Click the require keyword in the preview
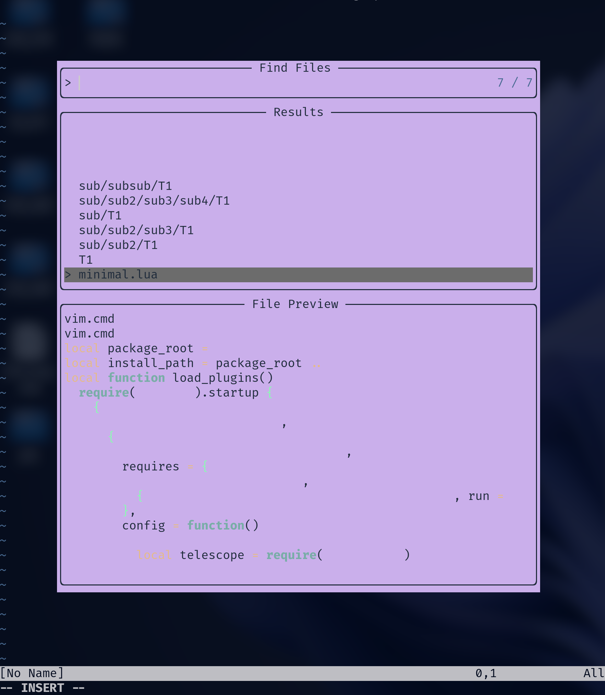The image size is (605, 695). (x=103, y=392)
